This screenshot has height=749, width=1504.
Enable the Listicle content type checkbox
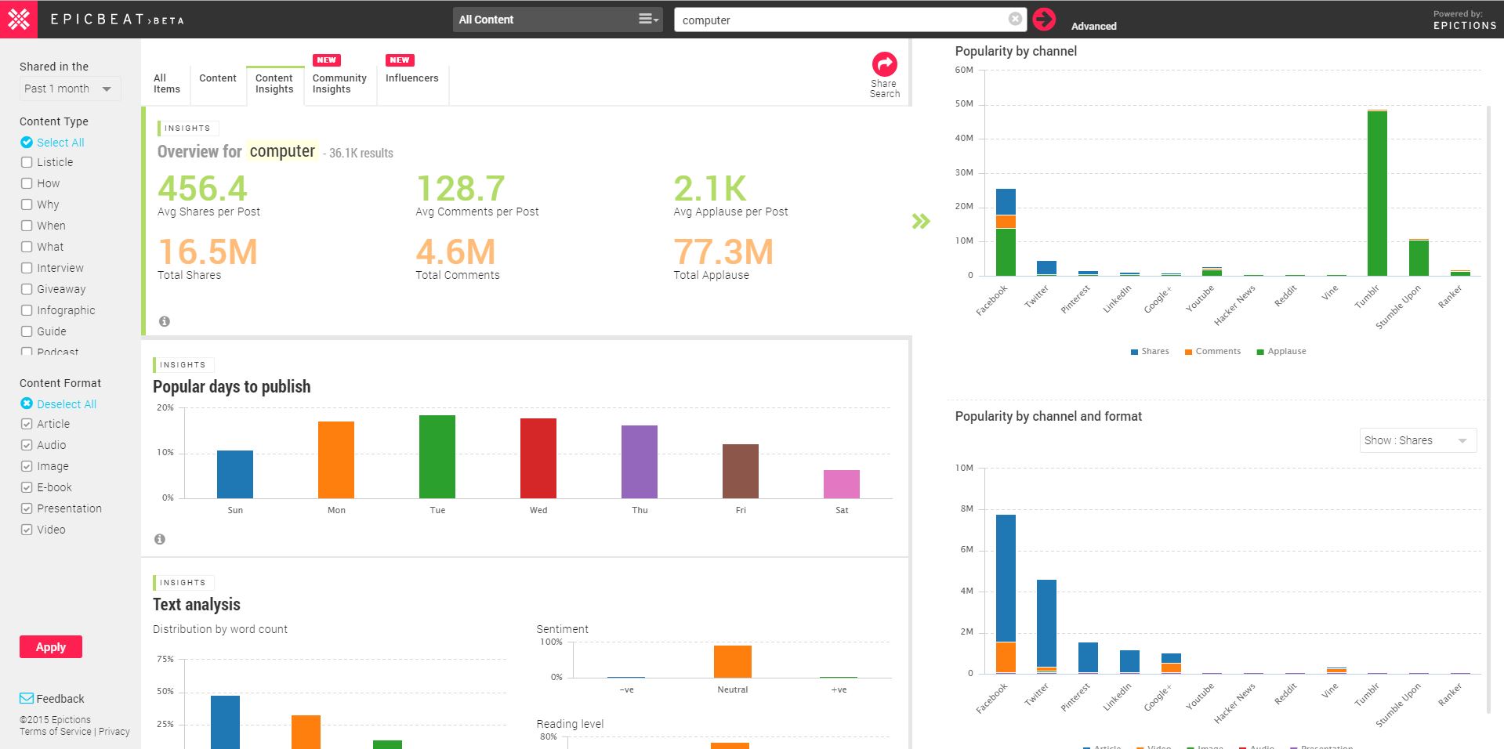tap(27, 162)
